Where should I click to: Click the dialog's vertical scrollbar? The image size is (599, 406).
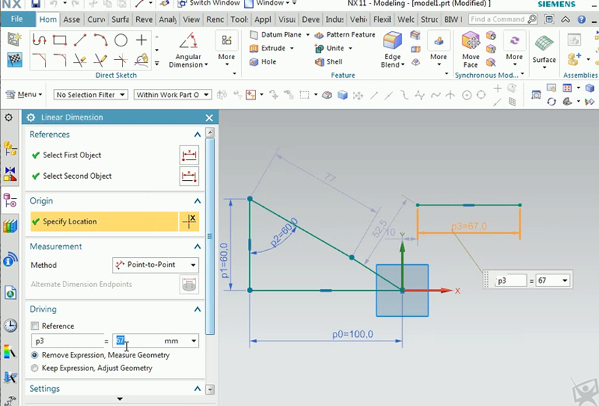pos(210,235)
